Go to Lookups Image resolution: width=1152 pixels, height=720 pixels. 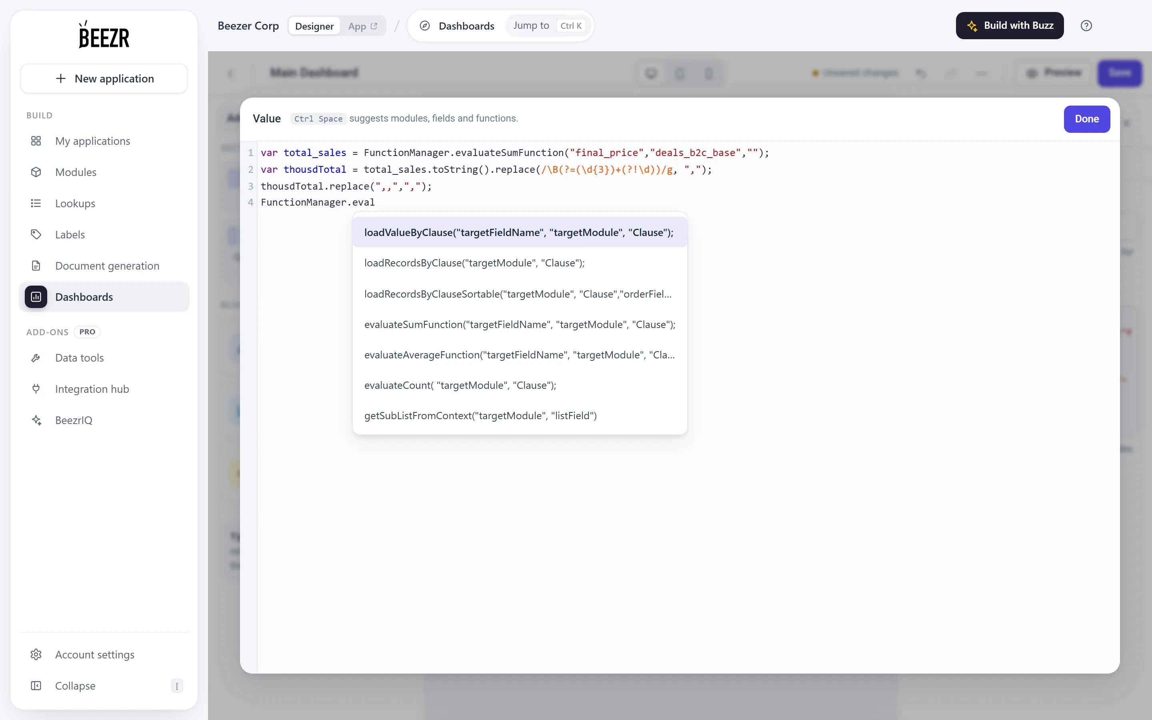104,203
